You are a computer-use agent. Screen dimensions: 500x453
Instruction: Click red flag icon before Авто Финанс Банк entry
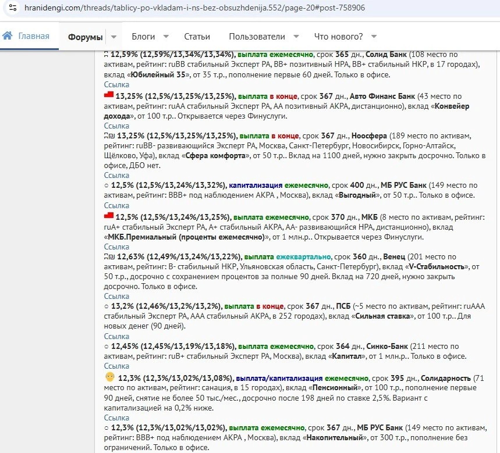pos(109,95)
